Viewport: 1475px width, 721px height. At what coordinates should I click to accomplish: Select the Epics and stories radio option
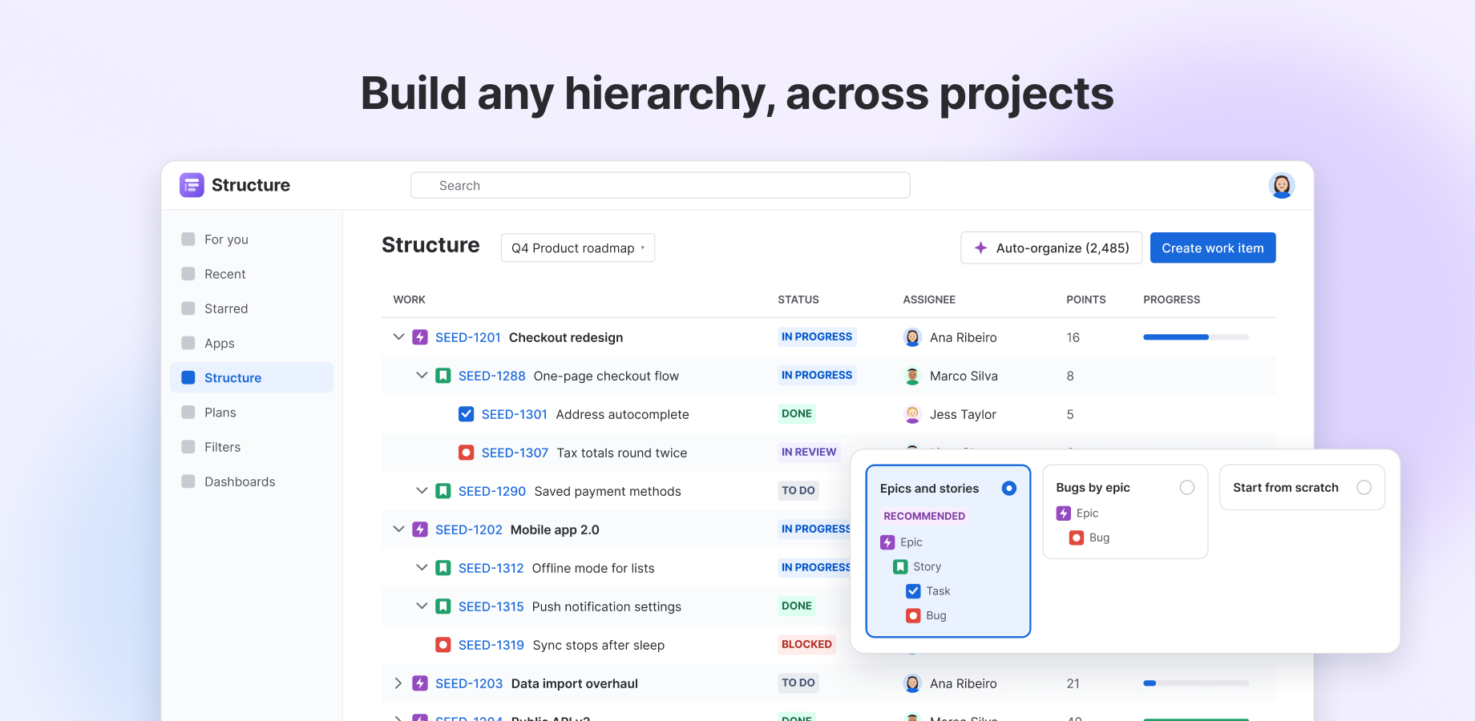[x=1009, y=488]
